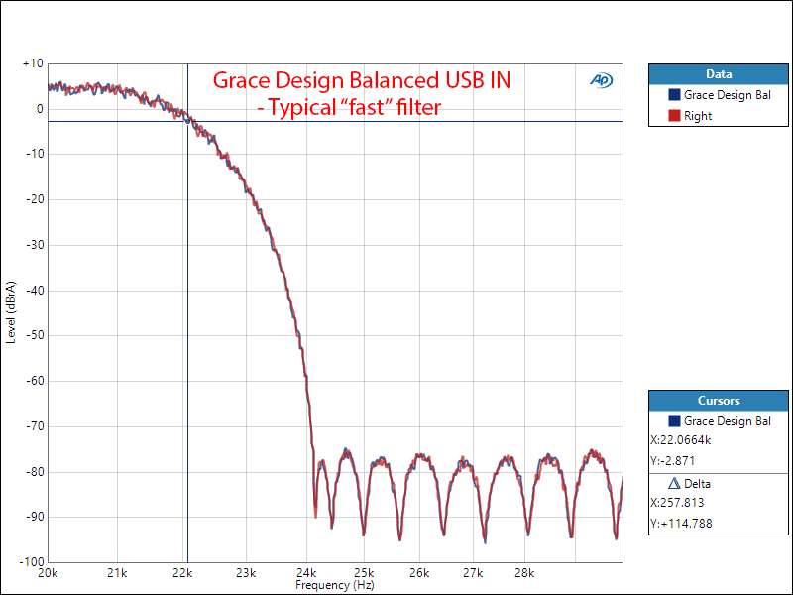Click Delta X value 257.813
This screenshot has height=595, width=793.
coord(677,503)
